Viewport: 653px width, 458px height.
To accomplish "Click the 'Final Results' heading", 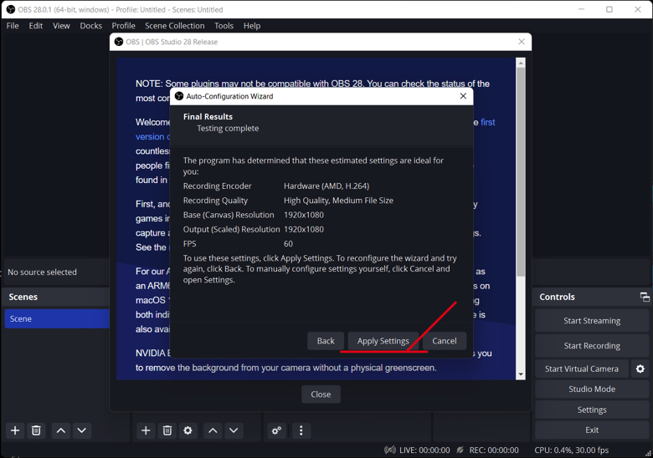I will 208,116.
